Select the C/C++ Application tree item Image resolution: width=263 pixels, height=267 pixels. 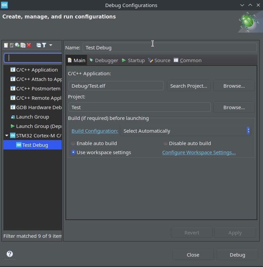coord(33,70)
